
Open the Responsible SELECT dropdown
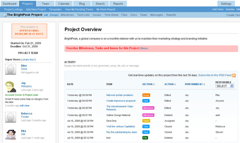224,86
